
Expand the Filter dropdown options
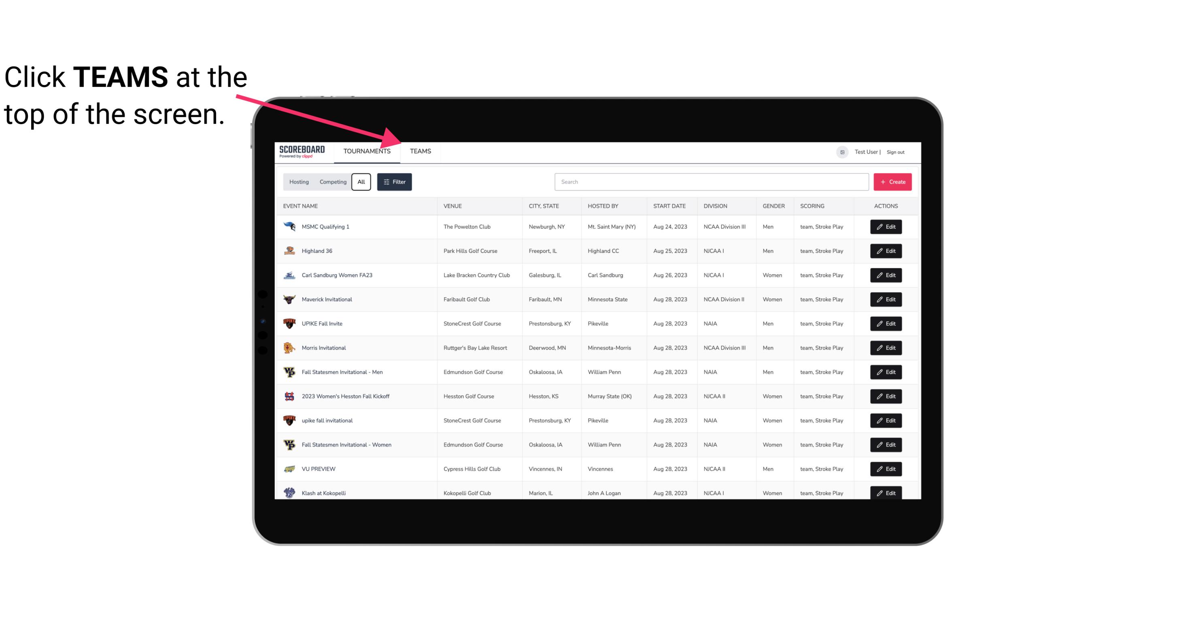pos(394,181)
